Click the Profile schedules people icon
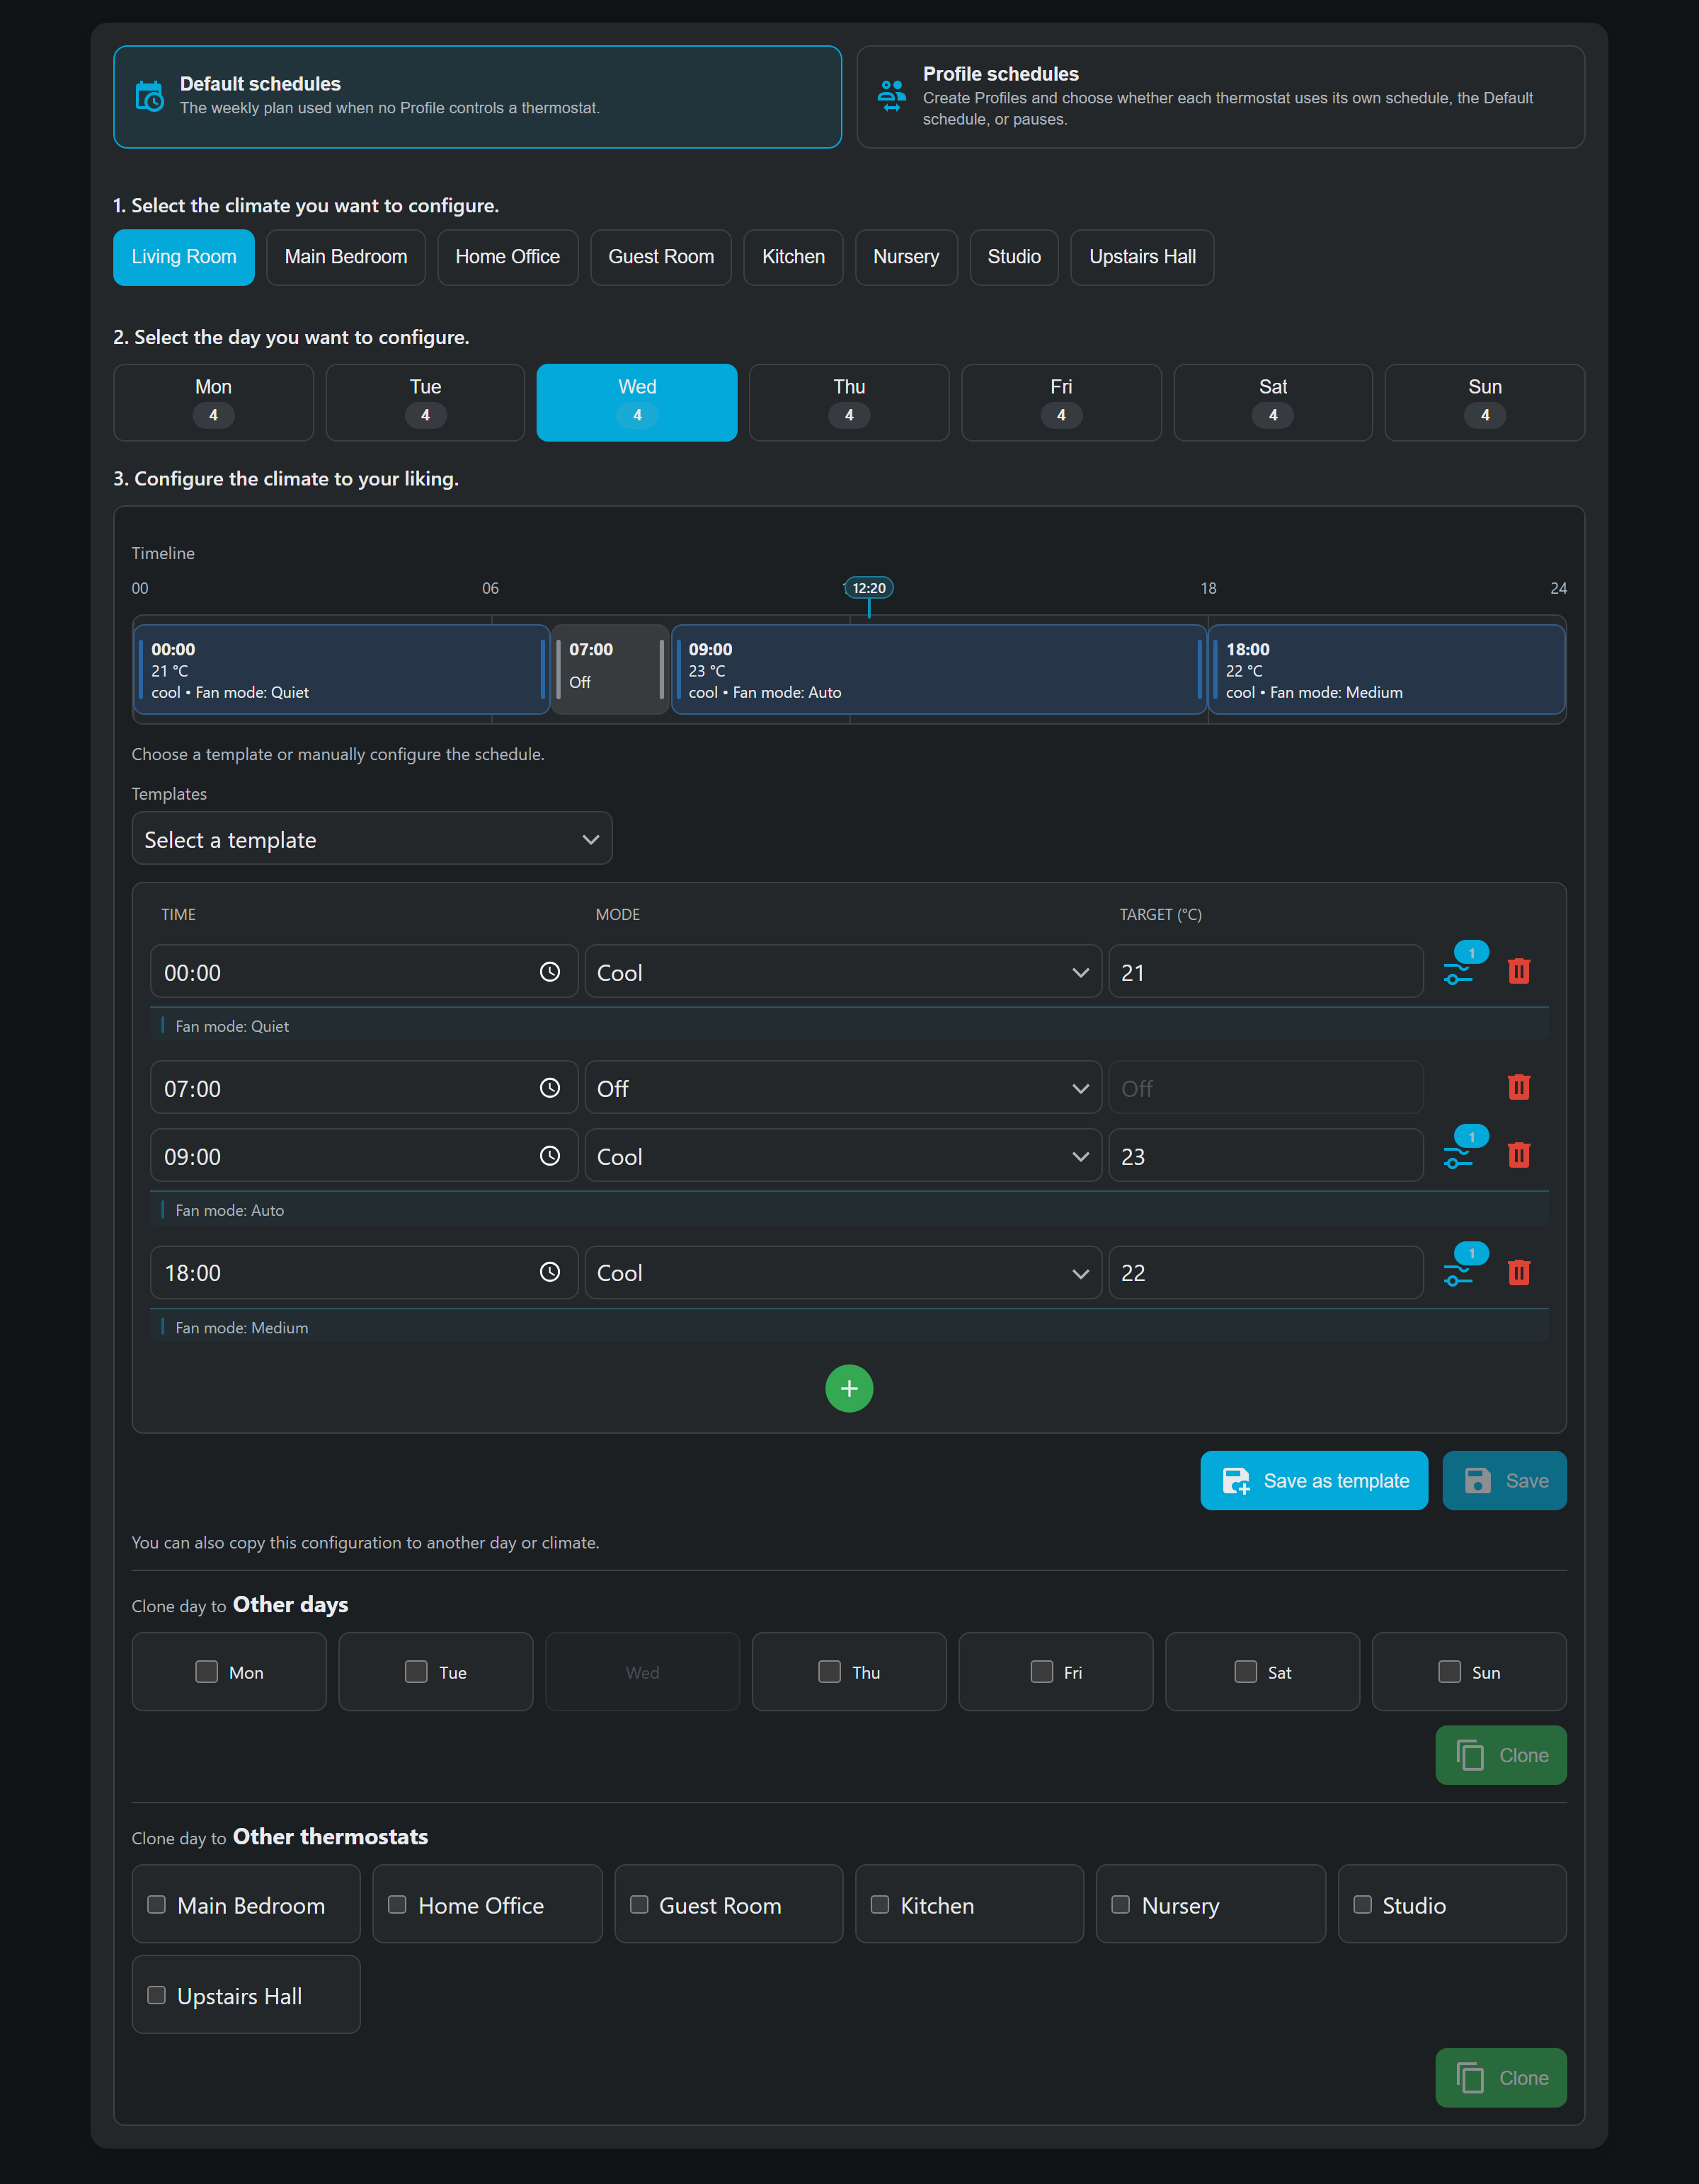Viewport: 1699px width, 2184px height. point(891,96)
